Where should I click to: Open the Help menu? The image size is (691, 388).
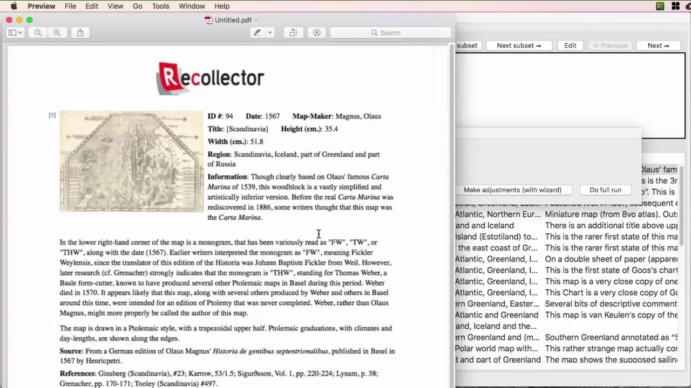click(x=222, y=6)
